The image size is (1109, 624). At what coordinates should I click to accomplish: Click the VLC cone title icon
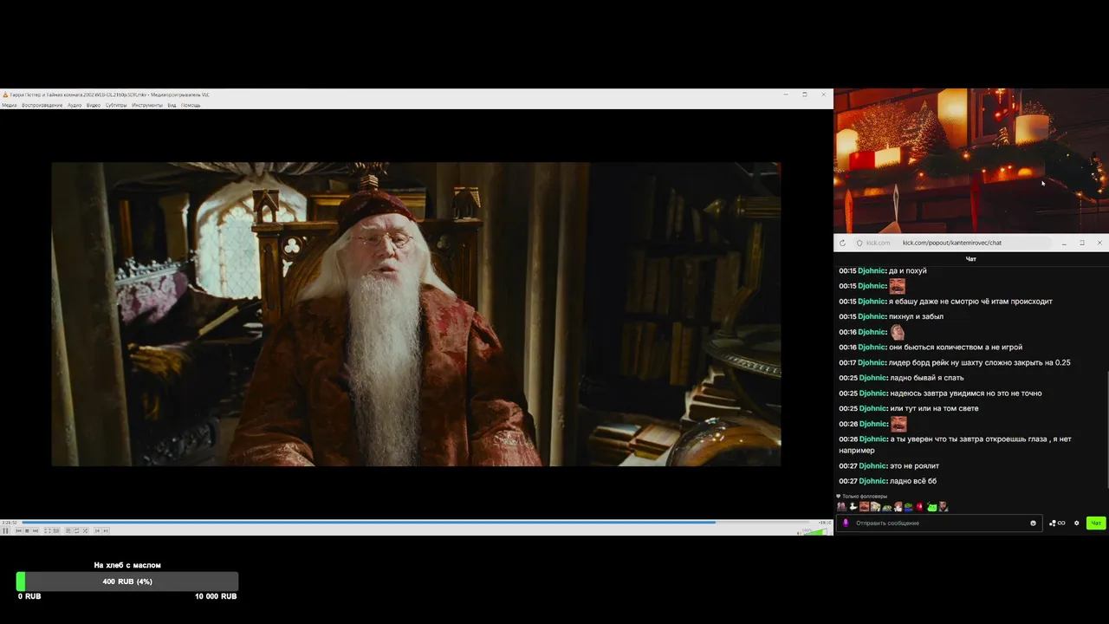point(4,94)
